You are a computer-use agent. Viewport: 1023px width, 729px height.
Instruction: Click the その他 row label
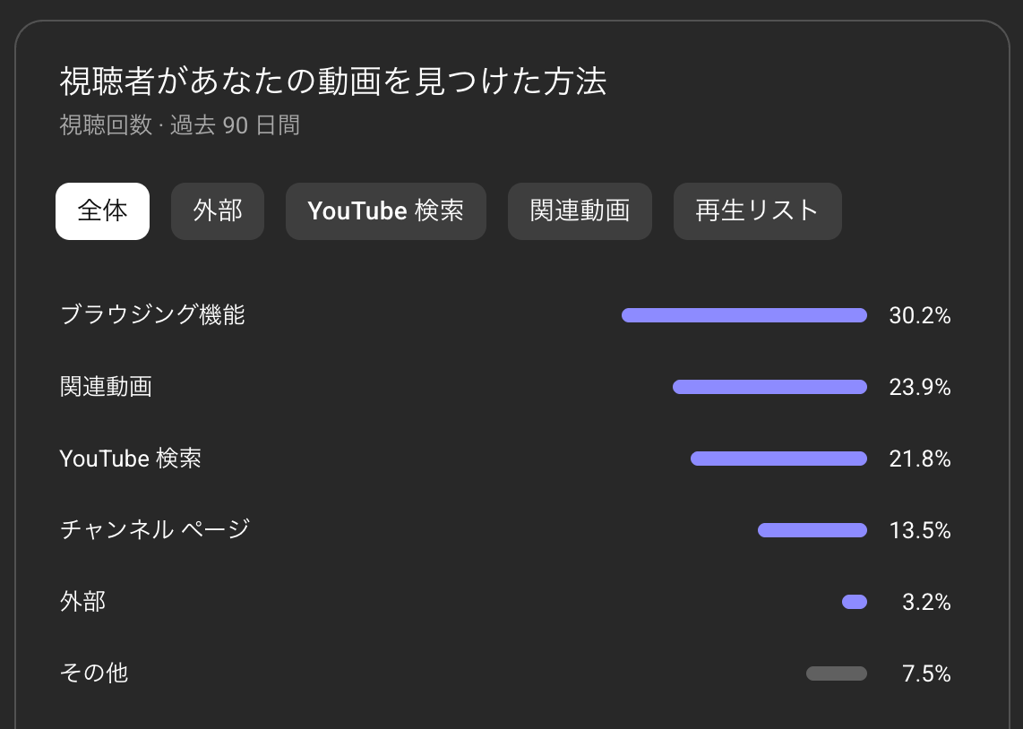tap(93, 673)
